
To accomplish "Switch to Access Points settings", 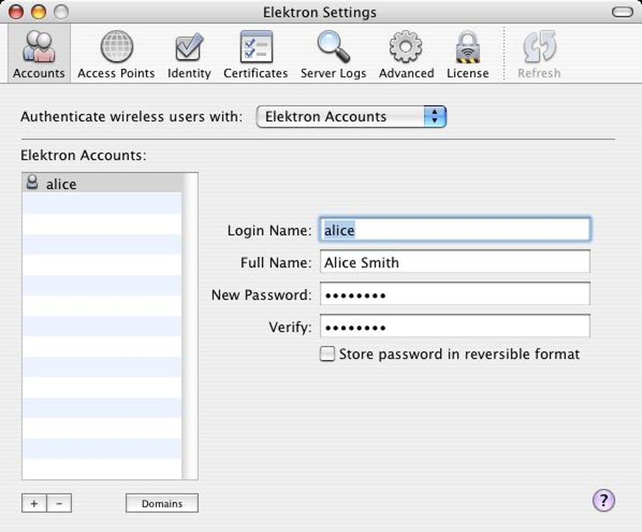I will pyautogui.click(x=116, y=54).
